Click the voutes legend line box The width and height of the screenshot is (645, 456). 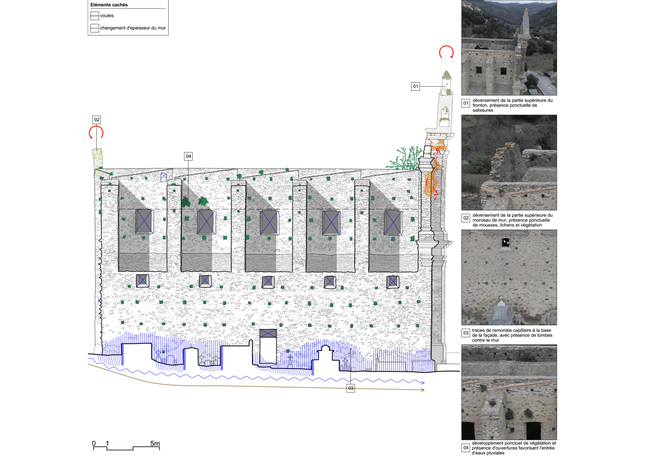point(95,16)
